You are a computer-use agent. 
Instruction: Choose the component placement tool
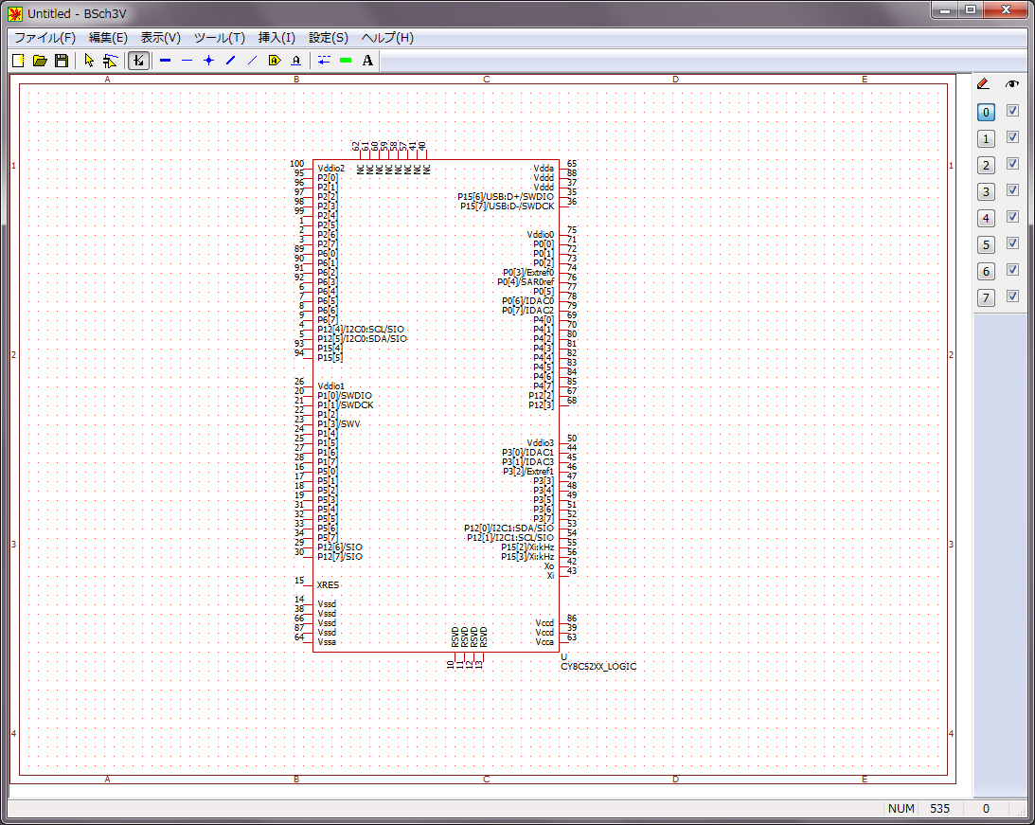click(x=138, y=61)
